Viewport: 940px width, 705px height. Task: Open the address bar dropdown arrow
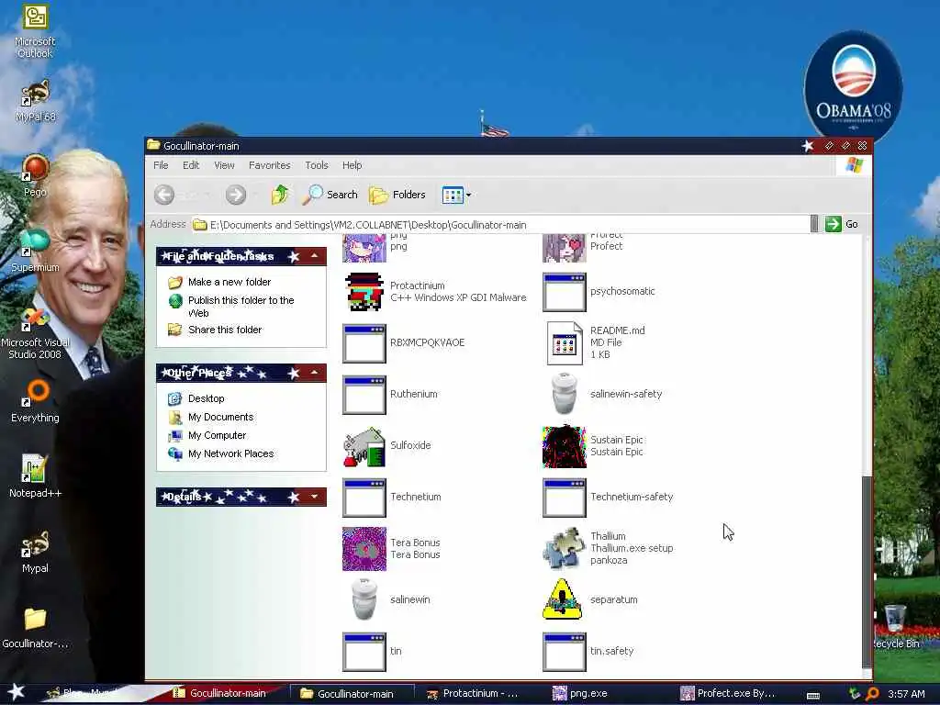(x=813, y=224)
